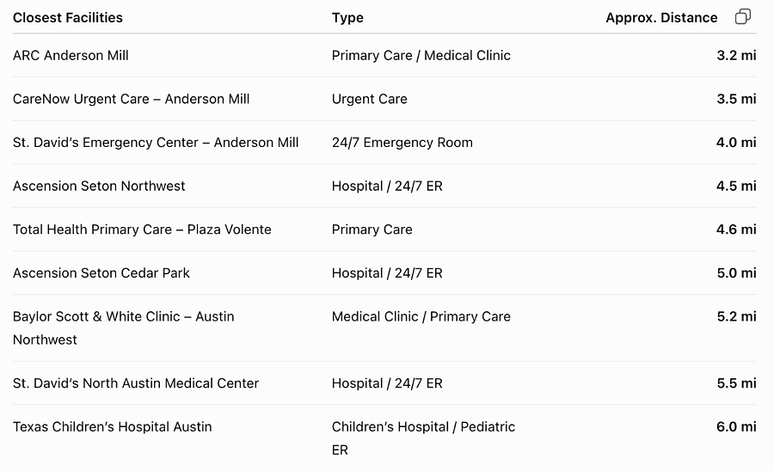Image resolution: width=774 pixels, height=471 pixels.
Task: Click the Type column header
Action: pyautogui.click(x=347, y=18)
